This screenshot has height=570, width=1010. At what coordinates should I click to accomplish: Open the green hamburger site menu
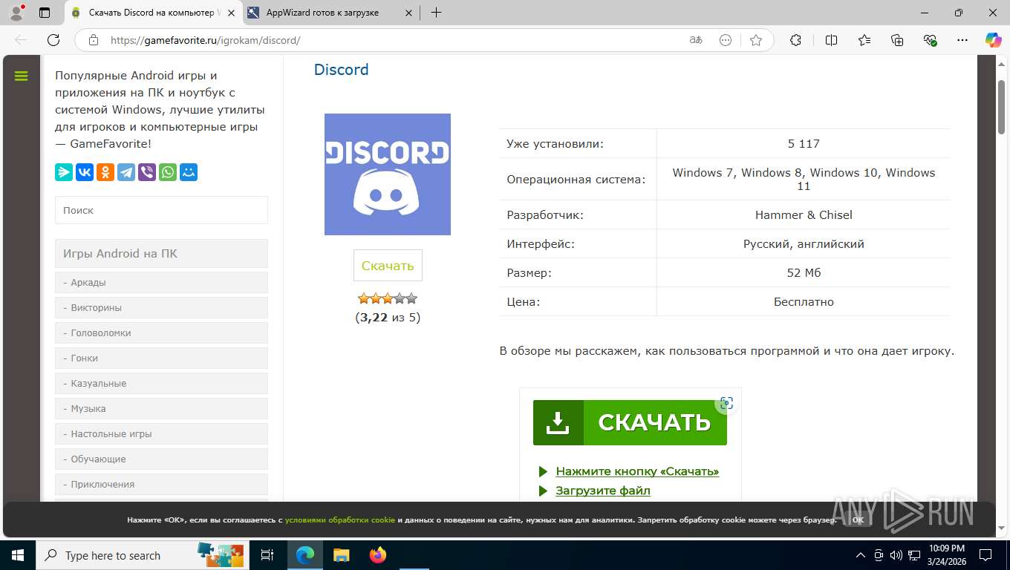tap(21, 76)
